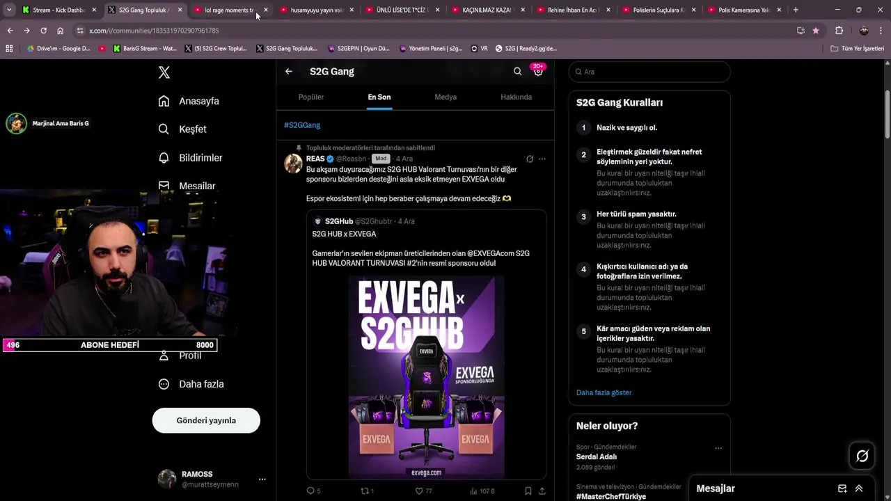Open Drive'ım bookmark
This screenshot has width=891, height=501.
(58, 49)
